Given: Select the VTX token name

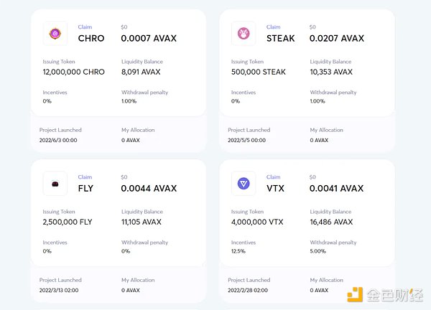Looking at the screenshot, I should coord(277,189).
